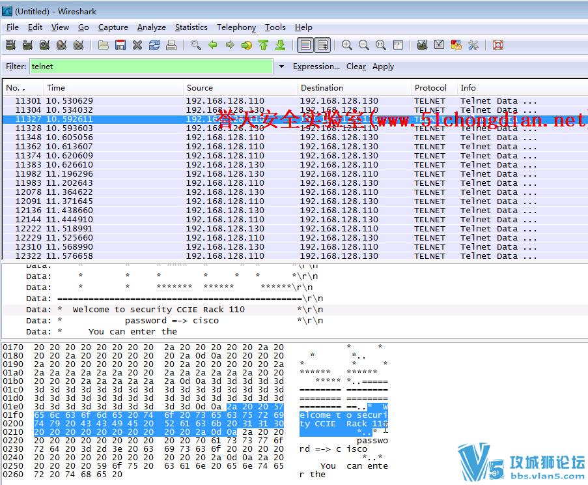This screenshot has height=485, width=588.
Task: Zoom in the packet text
Action: coord(347,45)
